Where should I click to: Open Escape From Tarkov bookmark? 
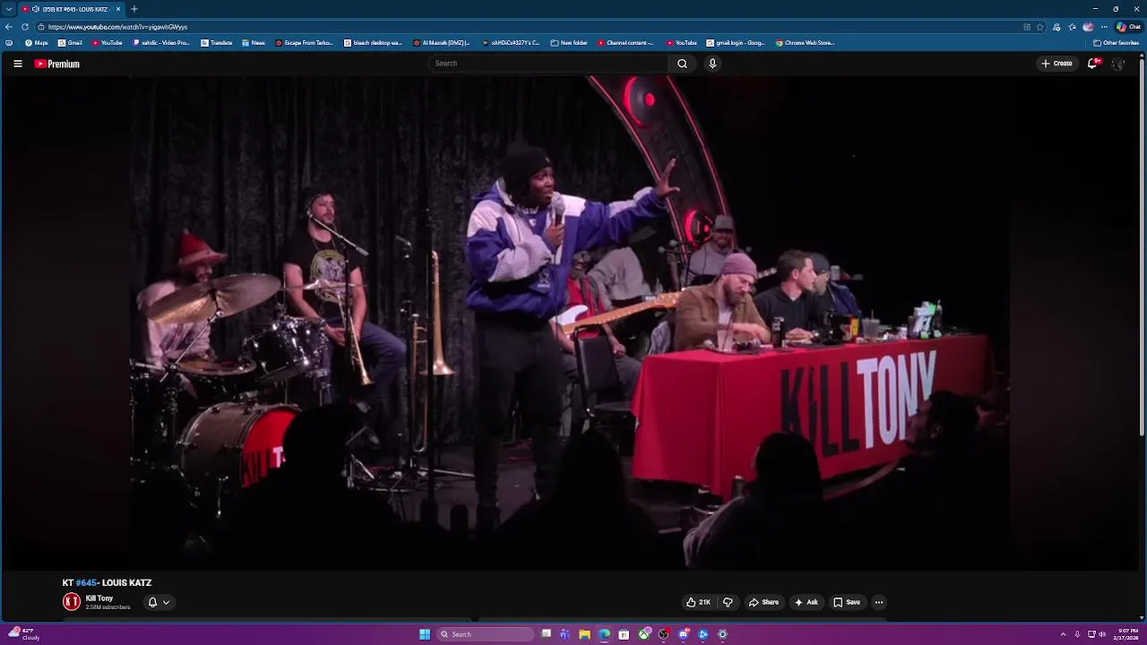click(305, 43)
